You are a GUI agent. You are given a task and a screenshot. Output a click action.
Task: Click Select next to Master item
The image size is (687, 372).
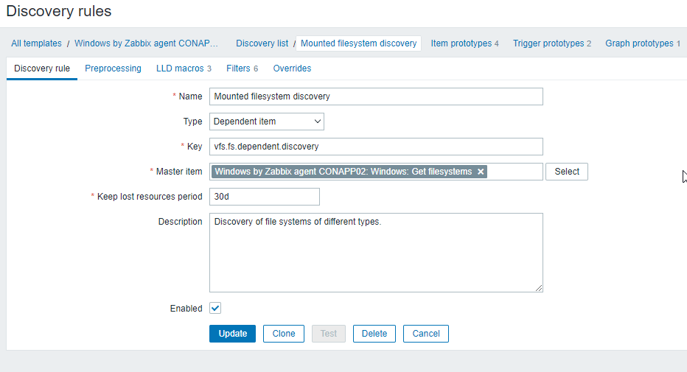567,172
